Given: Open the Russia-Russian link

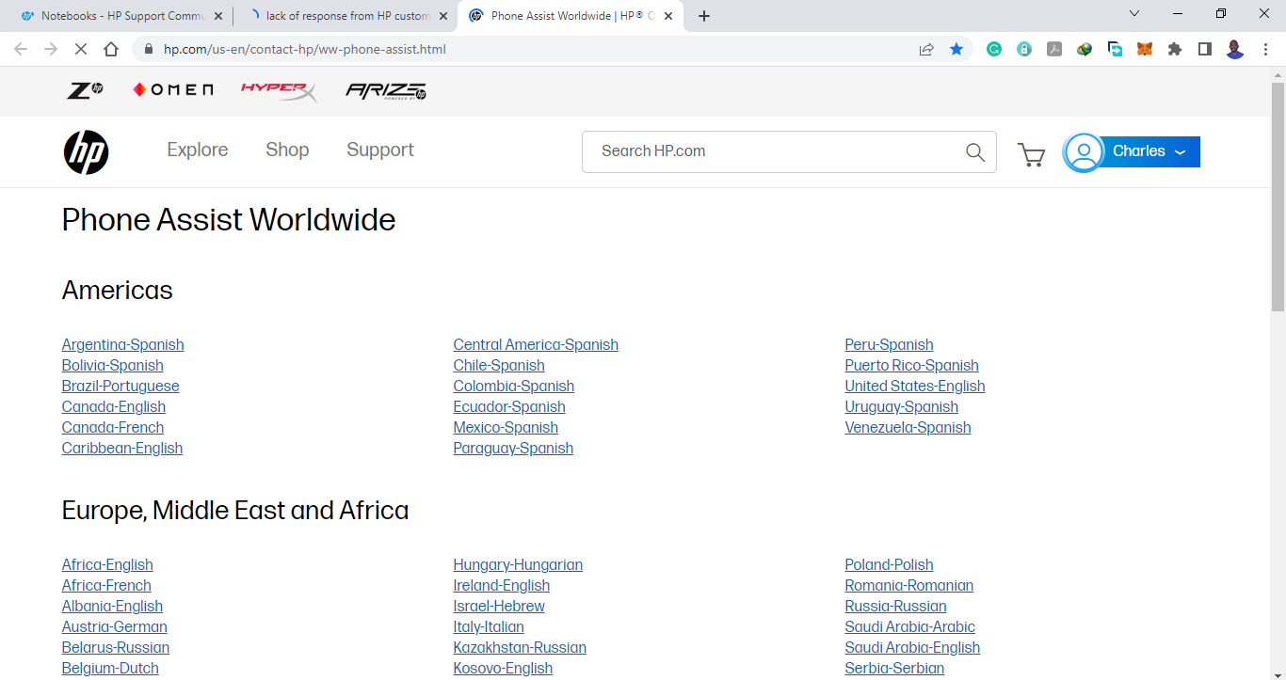Looking at the screenshot, I should click(x=896, y=607).
